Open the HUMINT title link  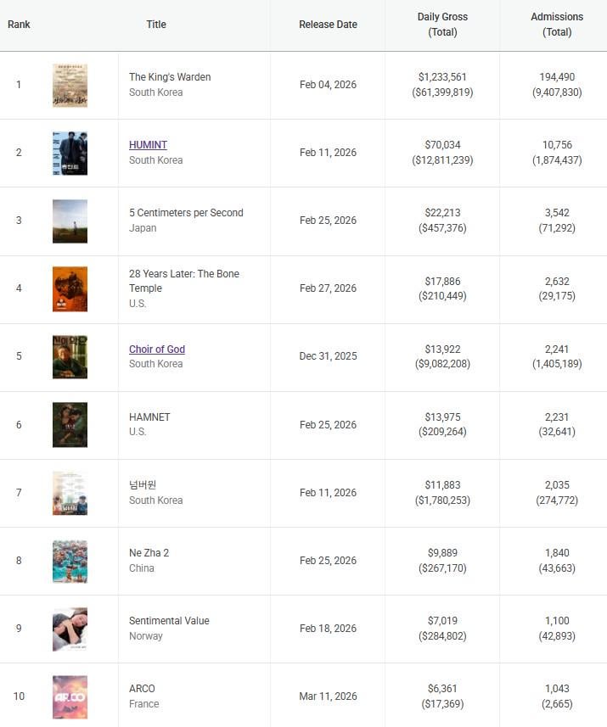(x=148, y=145)
